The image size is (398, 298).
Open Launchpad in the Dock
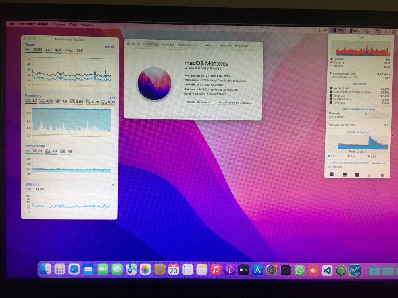[60, 269]
